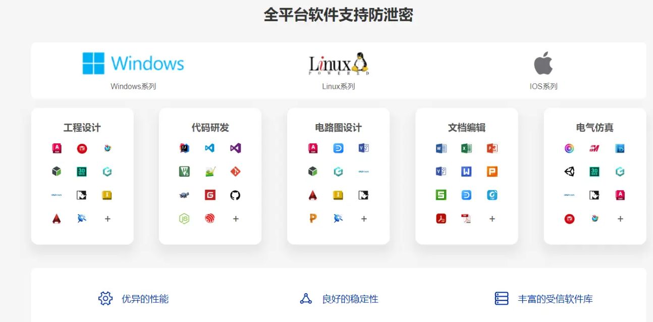Image resolution: width=653 pixels, height=322 pixels.
Task: Select the Microsoft PowerPoint icon
Action: 492,148
